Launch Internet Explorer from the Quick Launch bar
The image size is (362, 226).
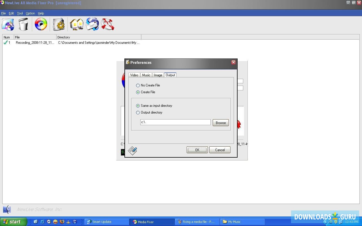[x=42, y=222]
